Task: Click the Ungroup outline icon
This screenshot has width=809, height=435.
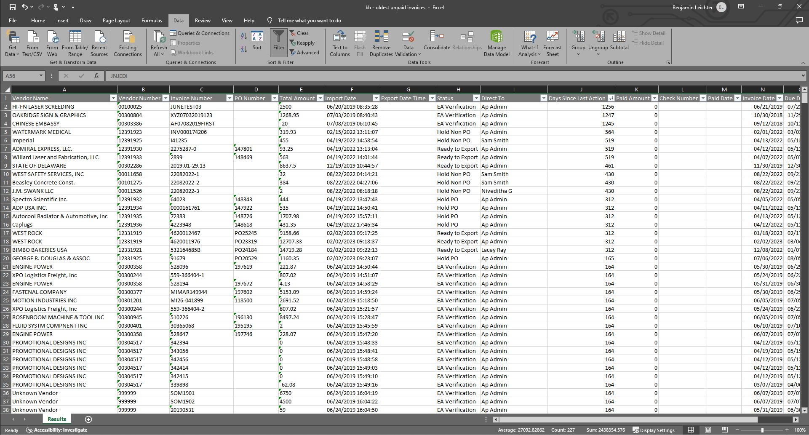Action: pos(598,43)
